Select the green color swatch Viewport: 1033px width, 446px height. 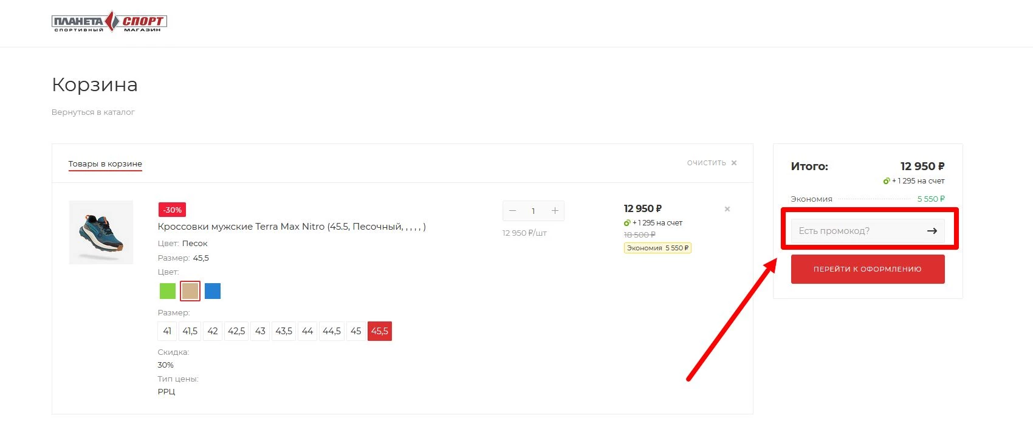167,291
